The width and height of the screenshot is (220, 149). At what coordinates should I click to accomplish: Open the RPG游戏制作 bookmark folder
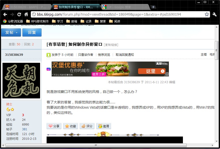coord(38,21)
